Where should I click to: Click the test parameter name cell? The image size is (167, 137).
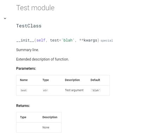pyautogui.click(x=24, y=90)
